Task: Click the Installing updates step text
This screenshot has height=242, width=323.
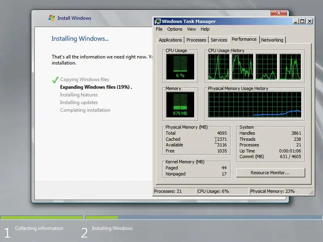Action: pos(79,102)
